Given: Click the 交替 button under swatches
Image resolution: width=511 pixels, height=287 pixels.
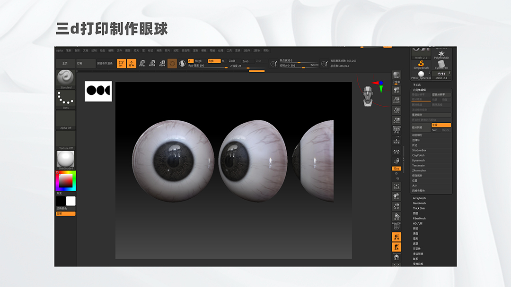Looking at the screenshot, I should point(65,213).
